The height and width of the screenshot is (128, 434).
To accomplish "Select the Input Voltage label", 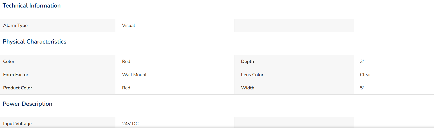I will pyautogui.click(x=17, y=124).
